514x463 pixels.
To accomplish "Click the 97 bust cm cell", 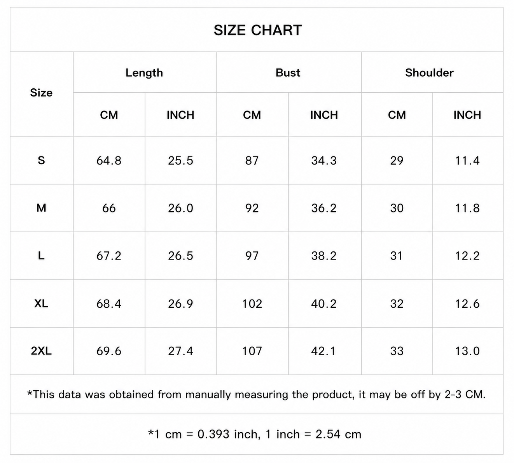I will tap(252, 256).
